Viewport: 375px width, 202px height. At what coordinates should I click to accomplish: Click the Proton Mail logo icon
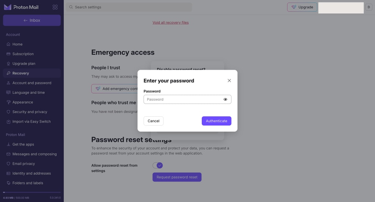7,7
